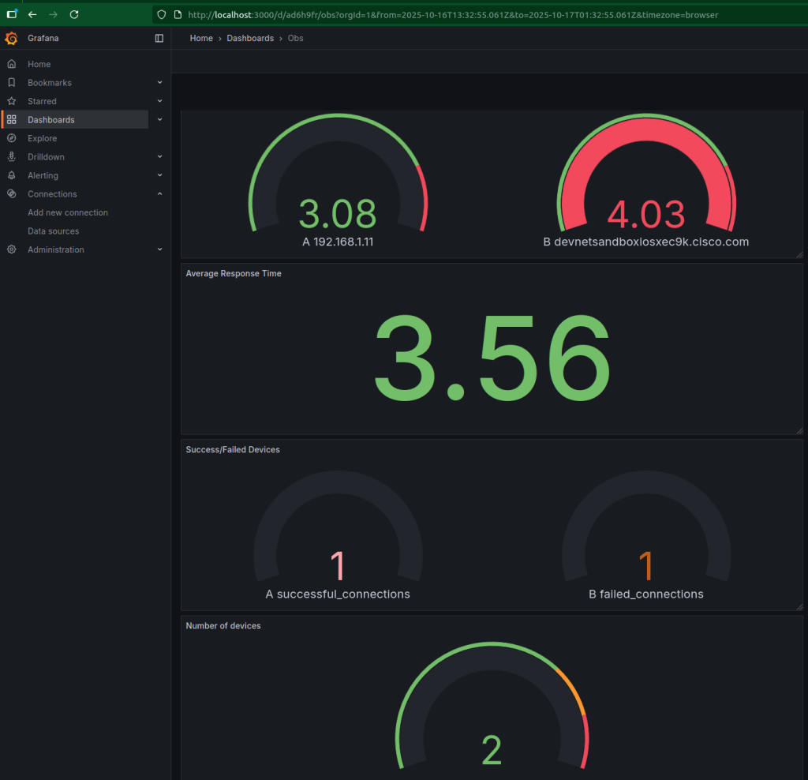Screen dimensions: 808x780
Task: Select the Connections plug icon
Action: 11,193
